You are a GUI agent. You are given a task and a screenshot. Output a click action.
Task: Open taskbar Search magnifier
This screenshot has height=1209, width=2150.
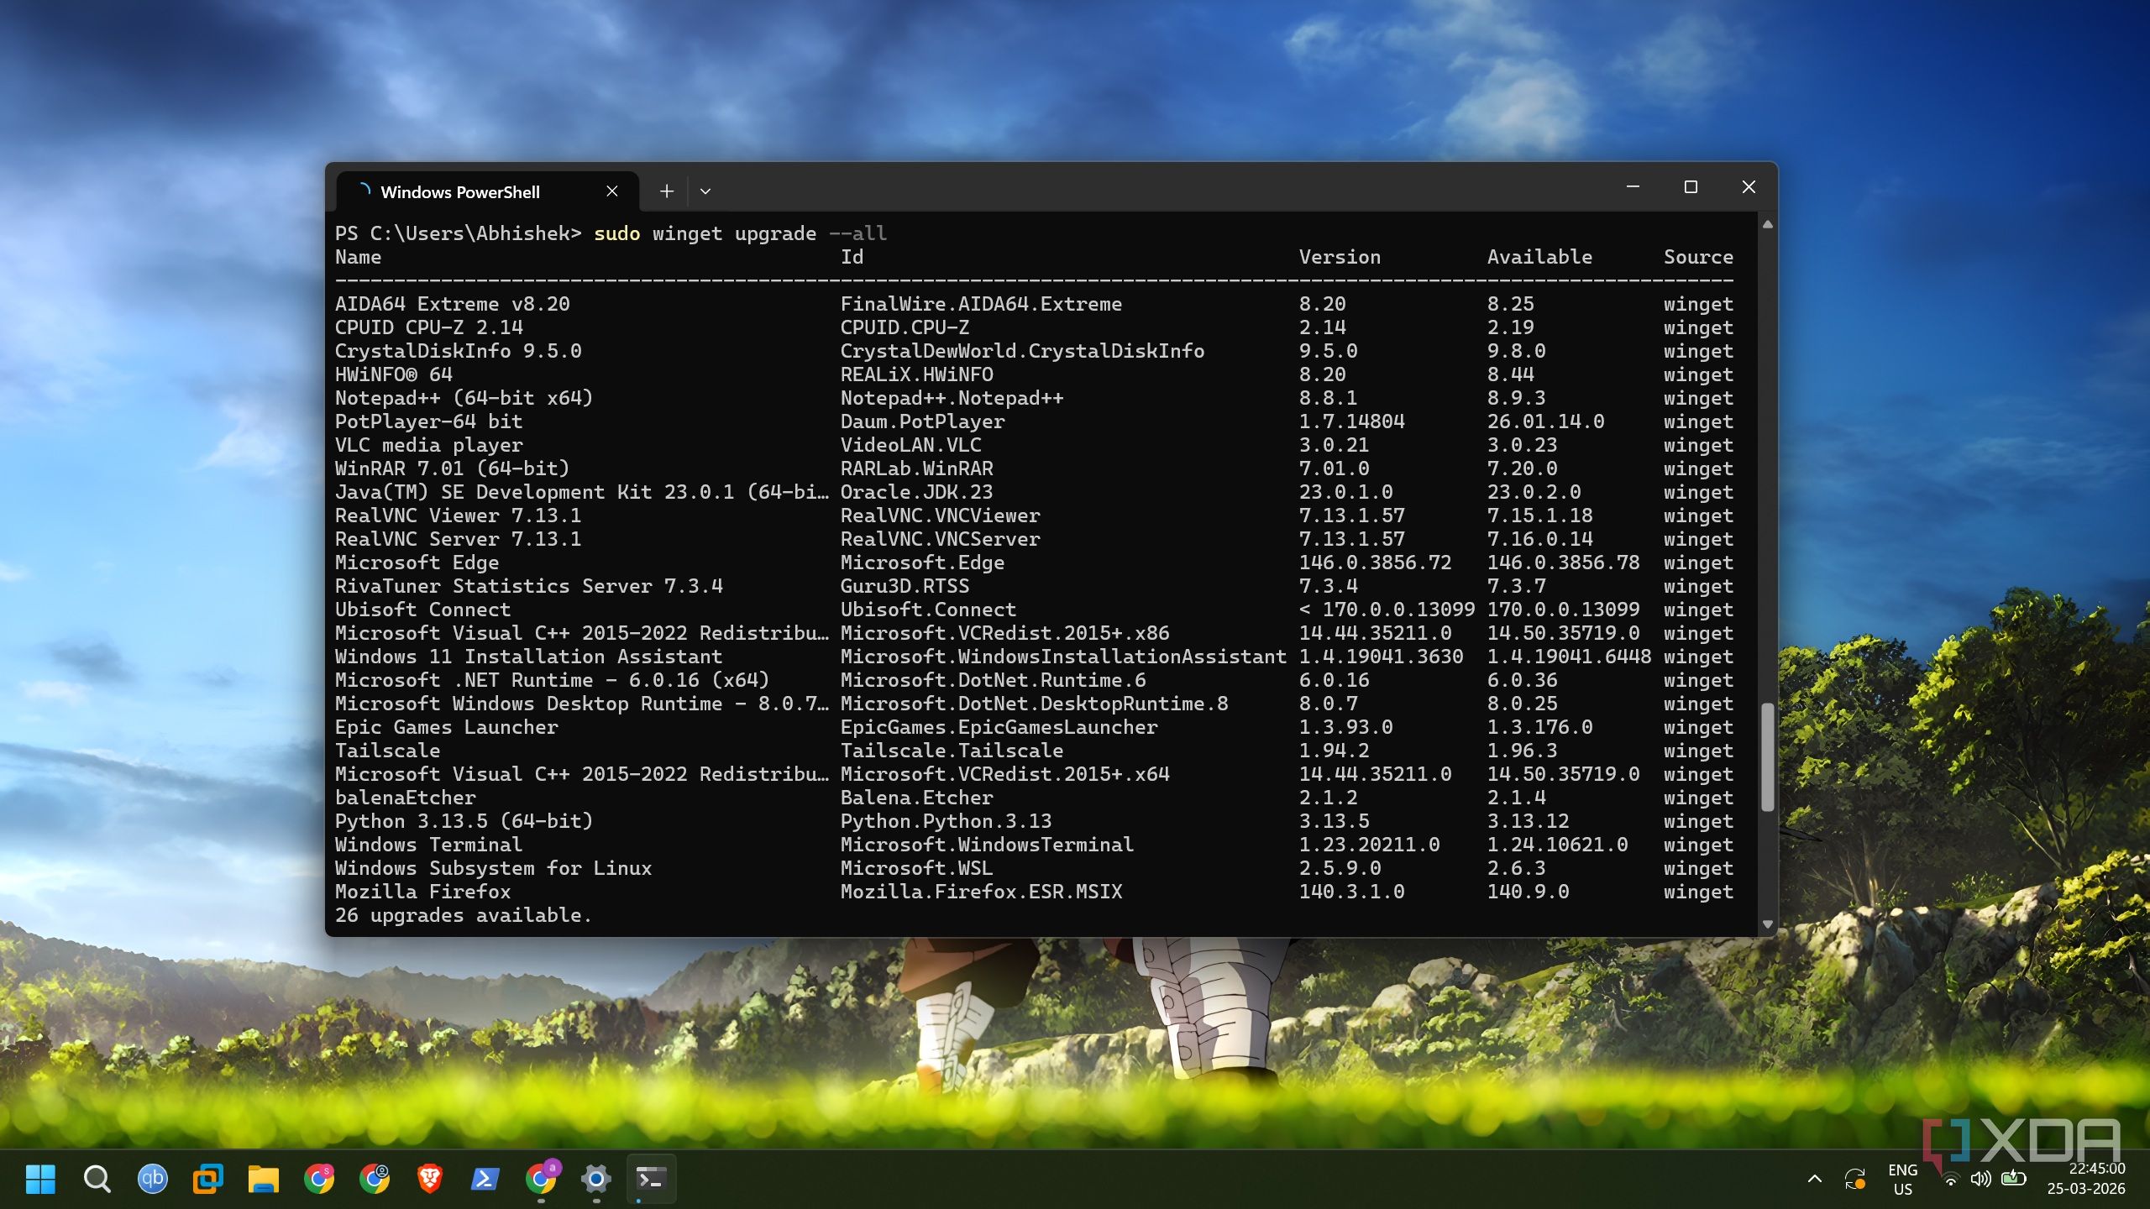pos(97,1179)
